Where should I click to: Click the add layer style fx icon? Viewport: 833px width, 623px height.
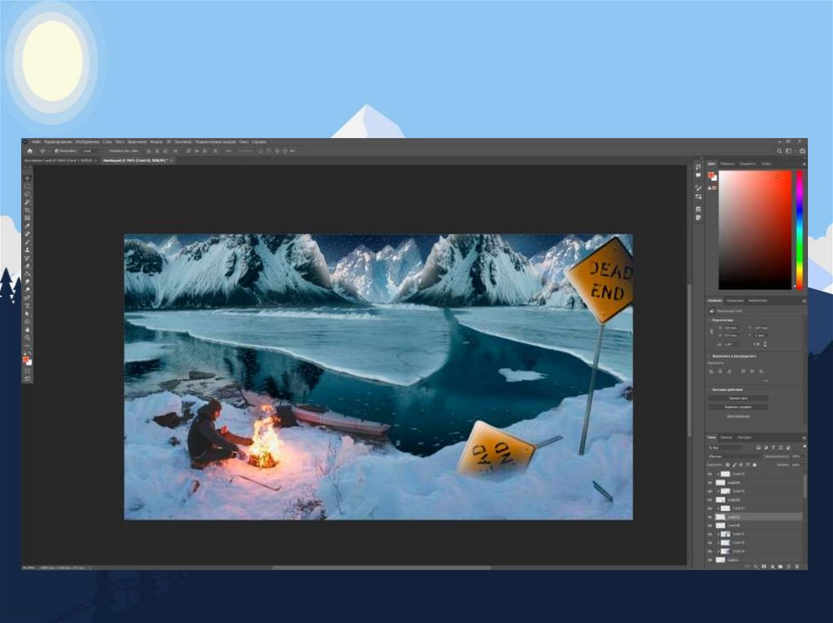756,567
